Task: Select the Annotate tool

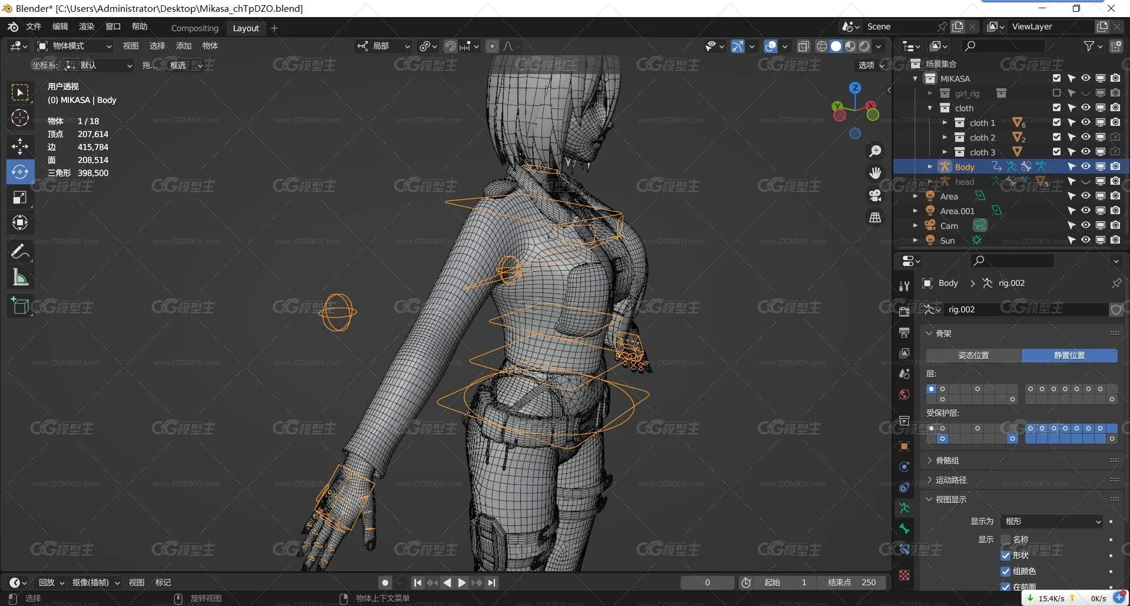Action: 20,252
